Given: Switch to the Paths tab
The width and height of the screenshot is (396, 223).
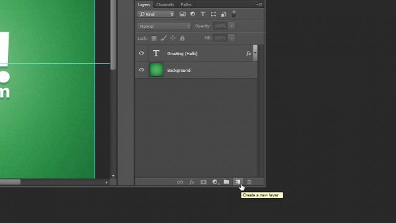Looking at the screenshot, I should (x=186, y=4).
